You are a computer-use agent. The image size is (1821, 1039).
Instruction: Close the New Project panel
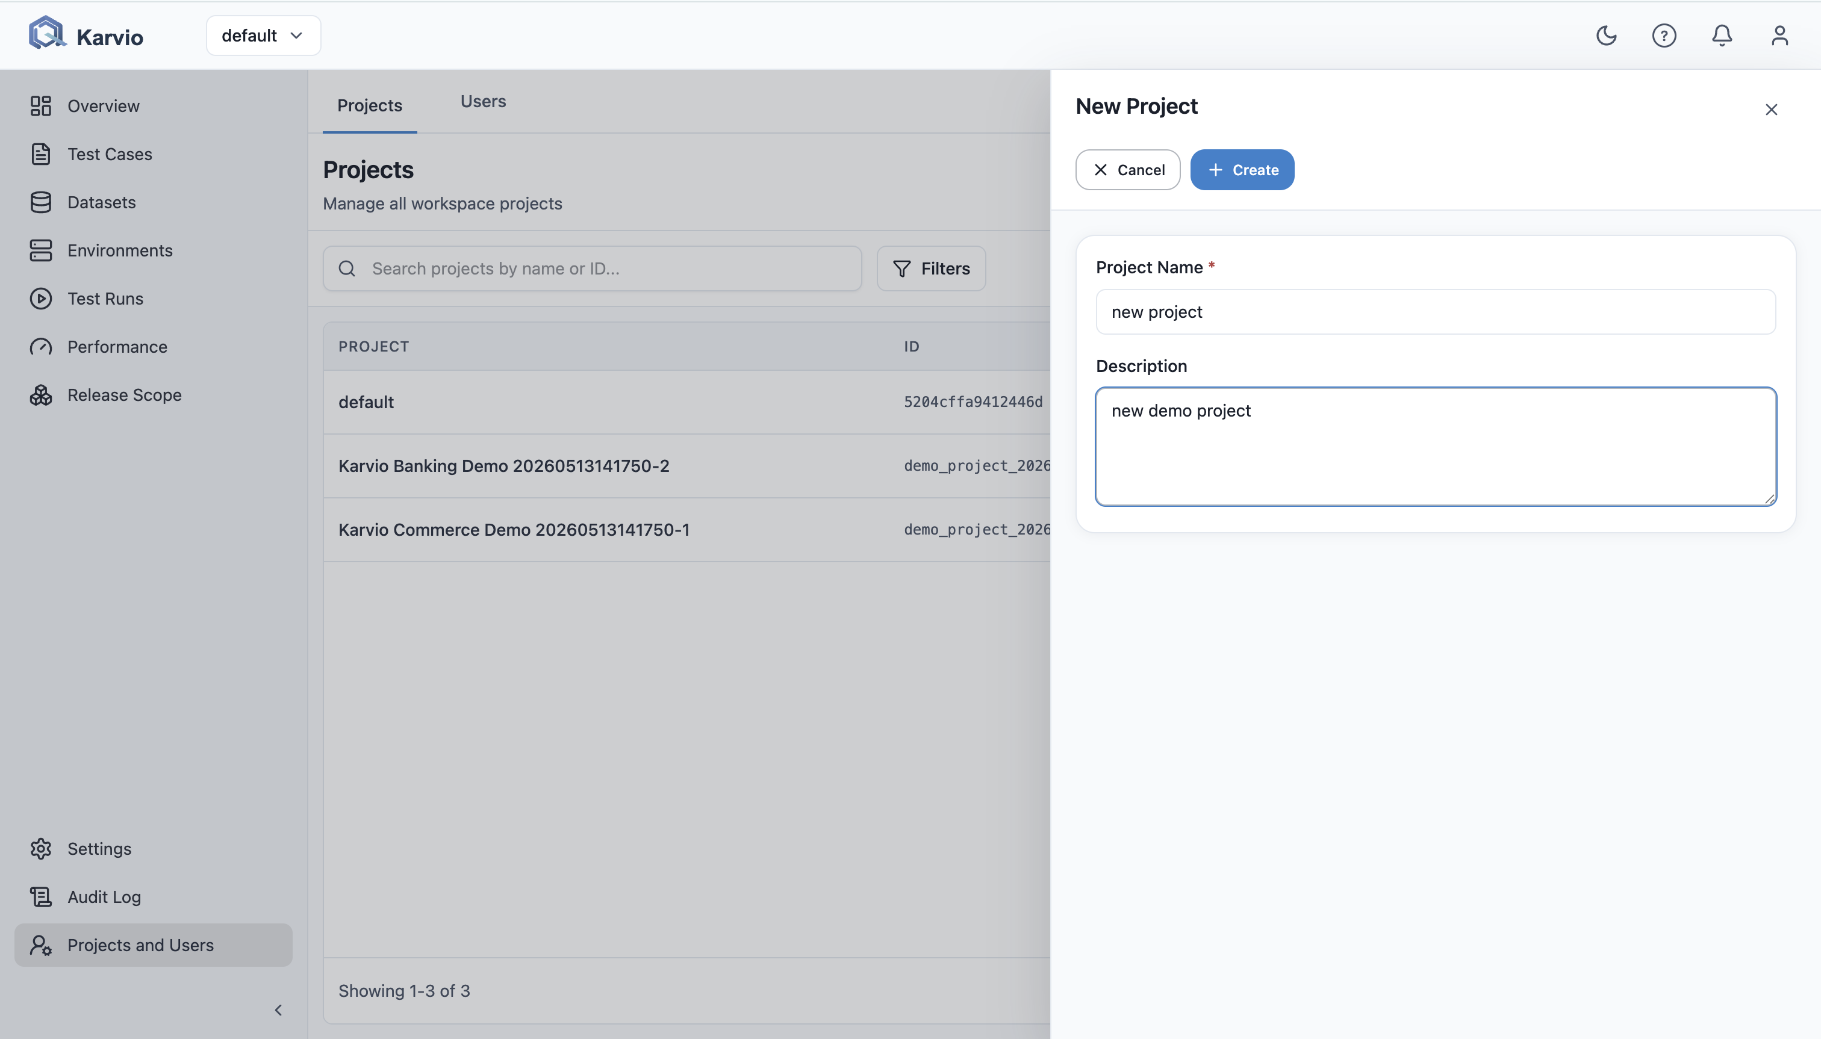pyautogui.click(x=1771, y=109)
